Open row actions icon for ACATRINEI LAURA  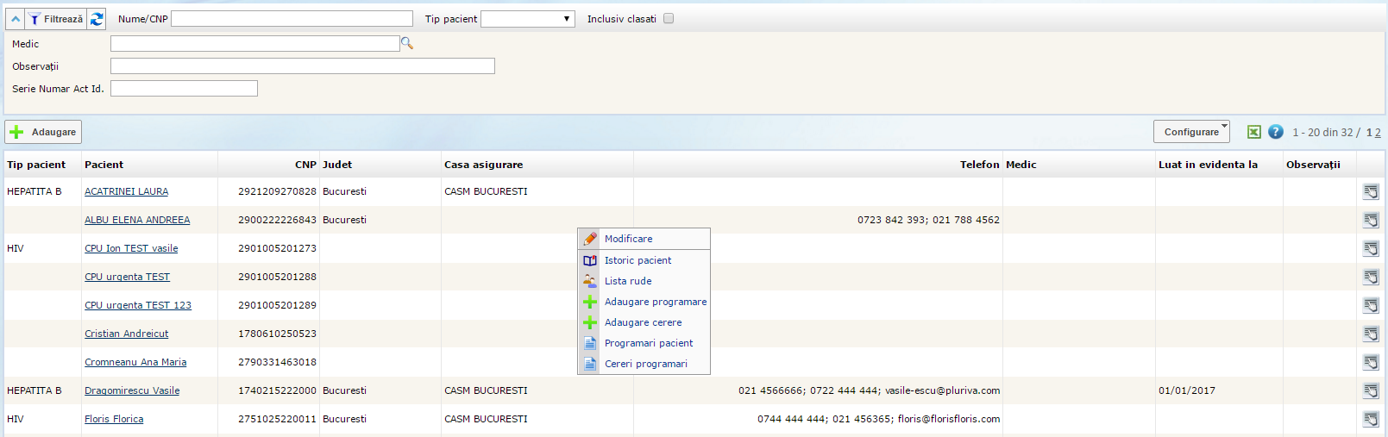1370,191
